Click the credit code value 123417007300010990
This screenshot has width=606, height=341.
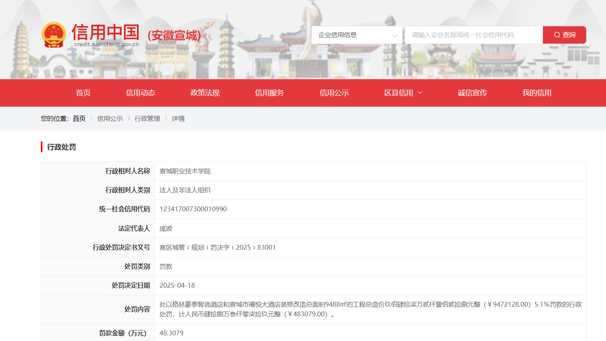pos(193,209)
